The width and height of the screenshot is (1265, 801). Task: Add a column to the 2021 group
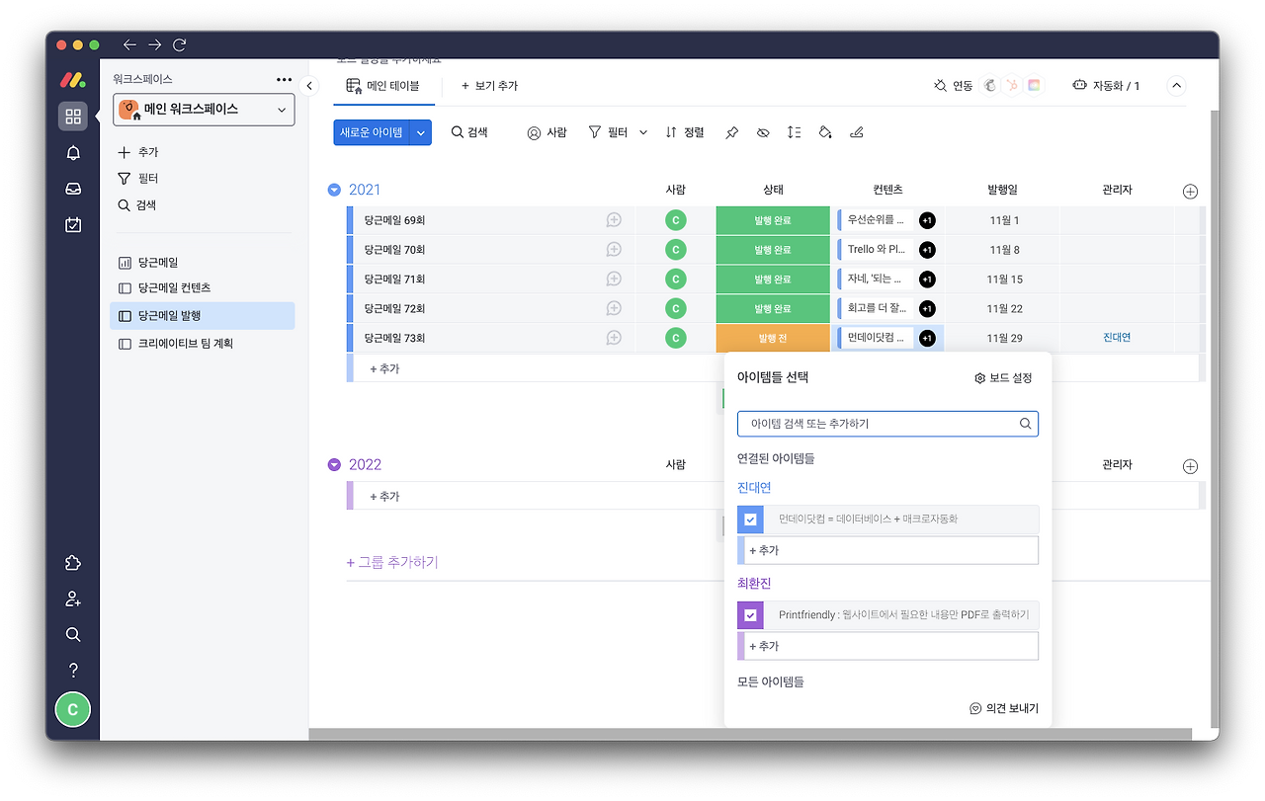click(1190, 192)
